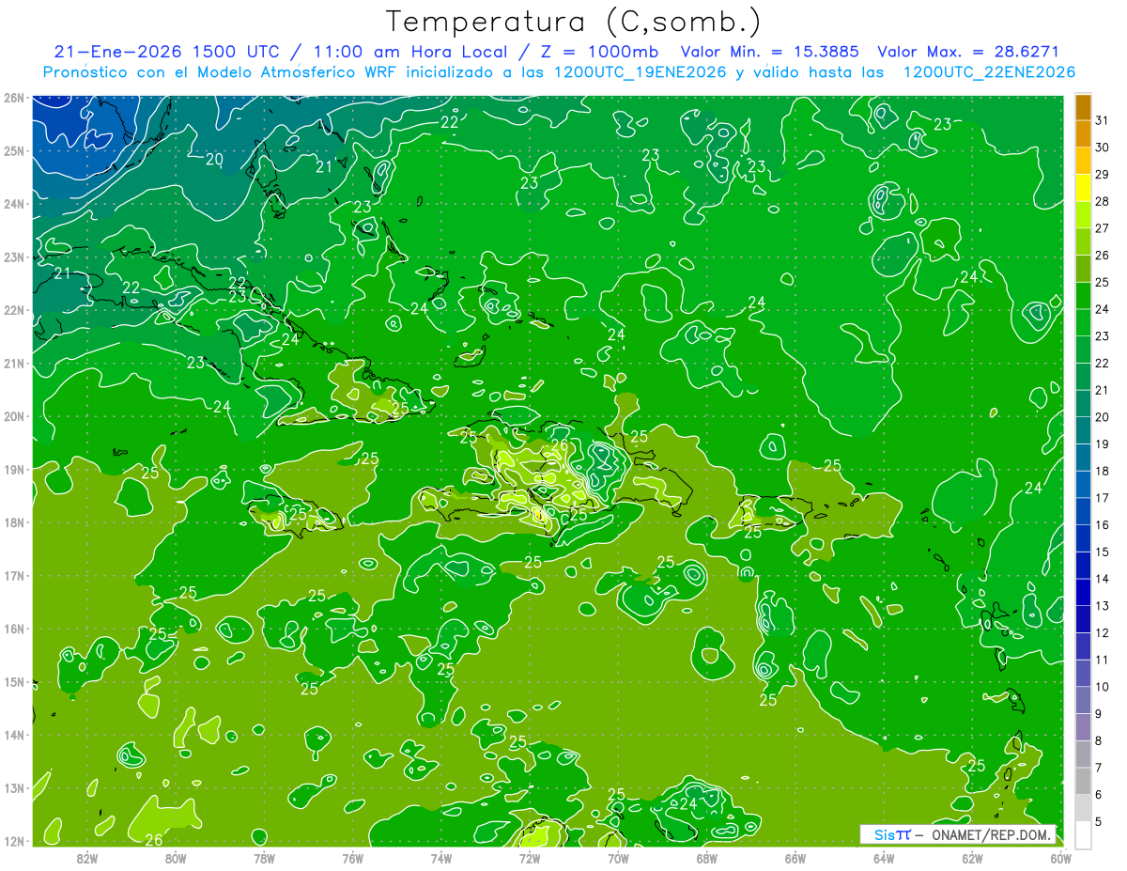
Task: Click the "82W" longitude label
Action: point(86,857)
